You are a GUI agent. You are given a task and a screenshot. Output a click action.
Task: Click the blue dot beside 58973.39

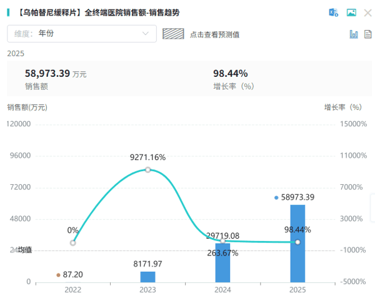276,197
